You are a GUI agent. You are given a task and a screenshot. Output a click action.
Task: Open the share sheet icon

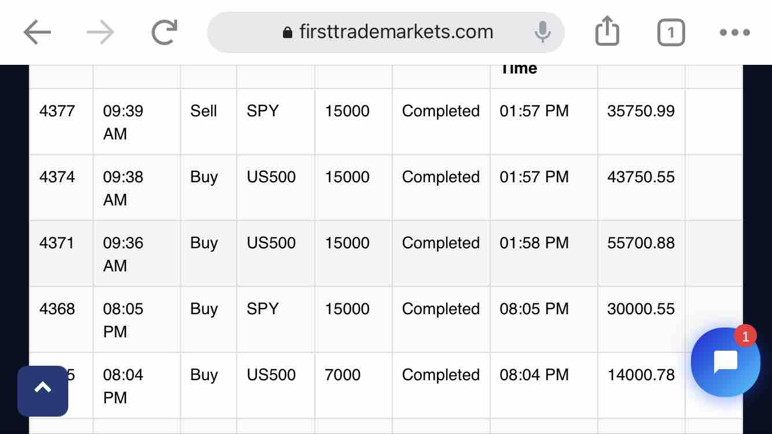pyautogui.click(x=607, y=31)
